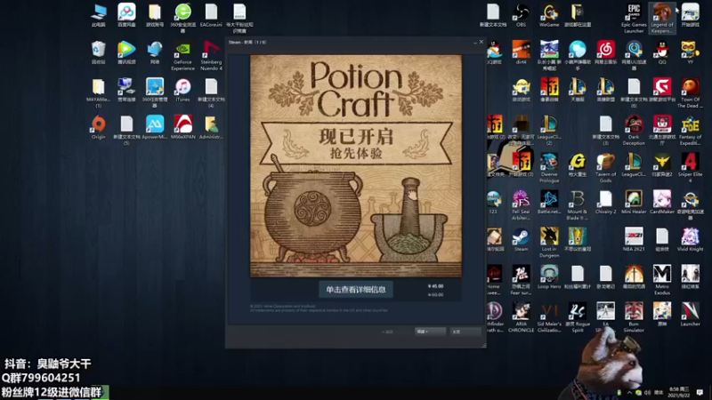
Task: Open the Fear Surrounds shortcut
Action: pyautogui.click(x=521, y=280)
